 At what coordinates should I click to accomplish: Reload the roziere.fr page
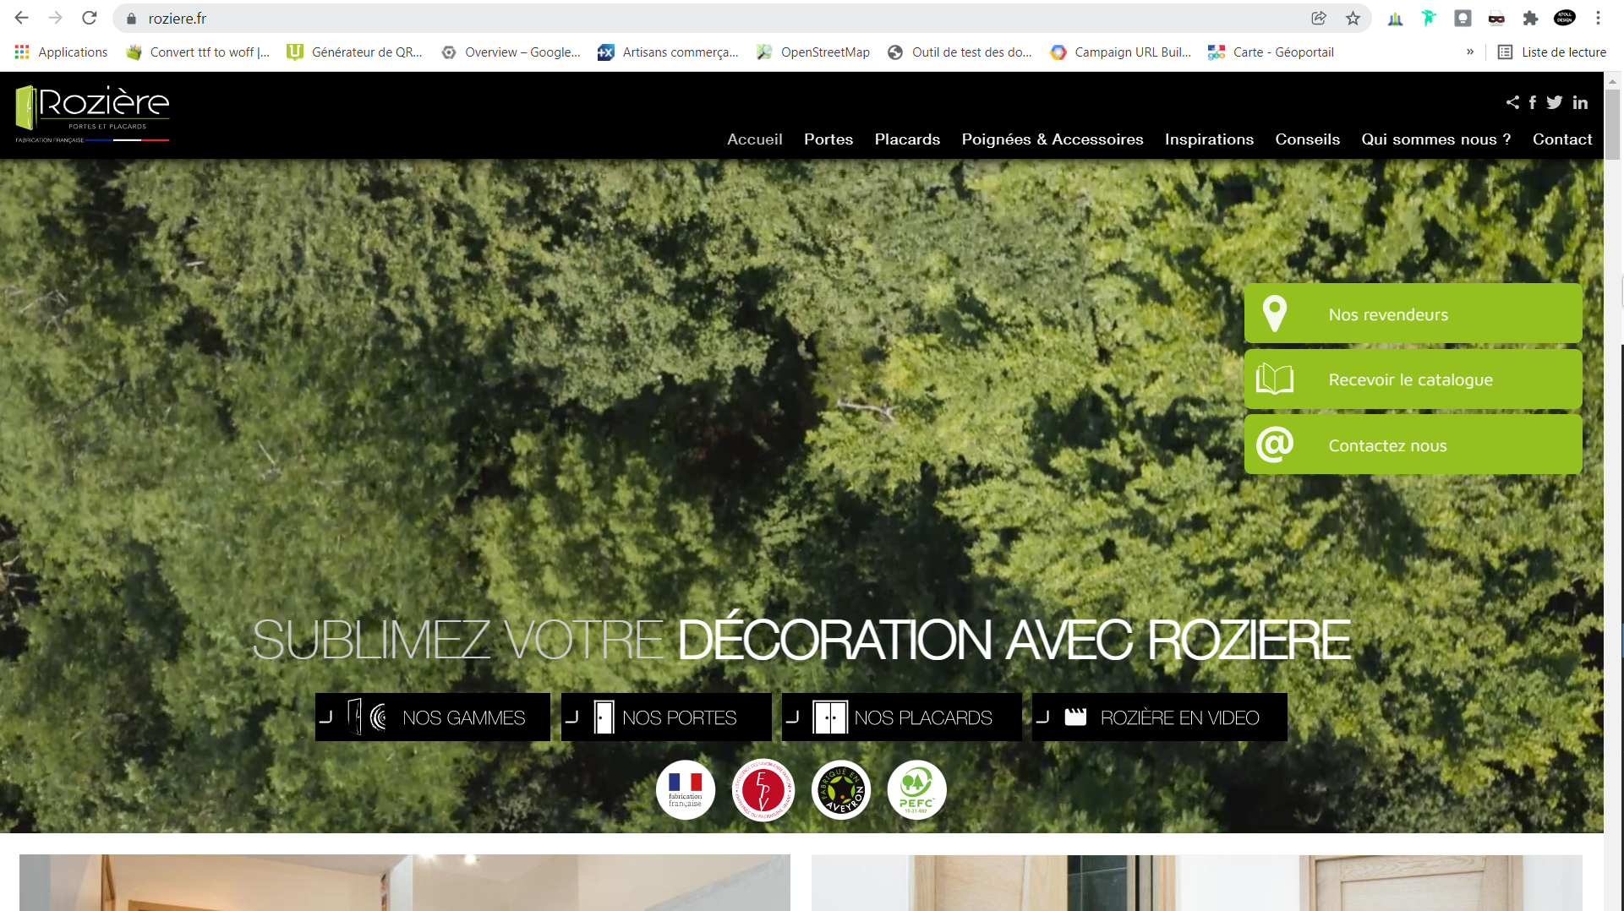[89, 18]
